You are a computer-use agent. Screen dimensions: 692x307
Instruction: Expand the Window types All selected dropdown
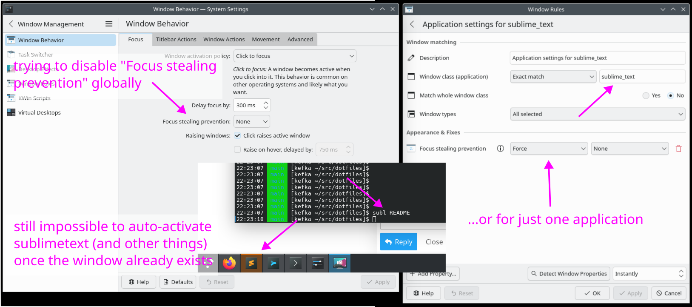coord(598,114)
